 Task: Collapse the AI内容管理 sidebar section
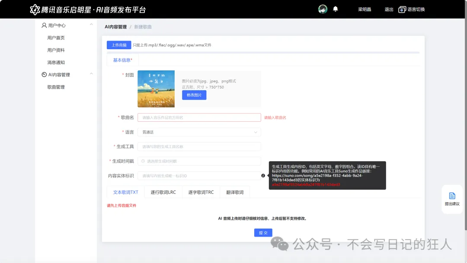(x=91, y=74)
